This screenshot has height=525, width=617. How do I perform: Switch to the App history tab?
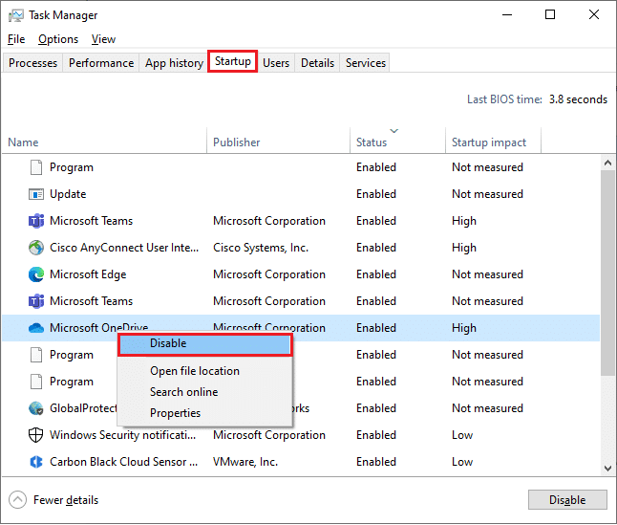click(174, 63)
